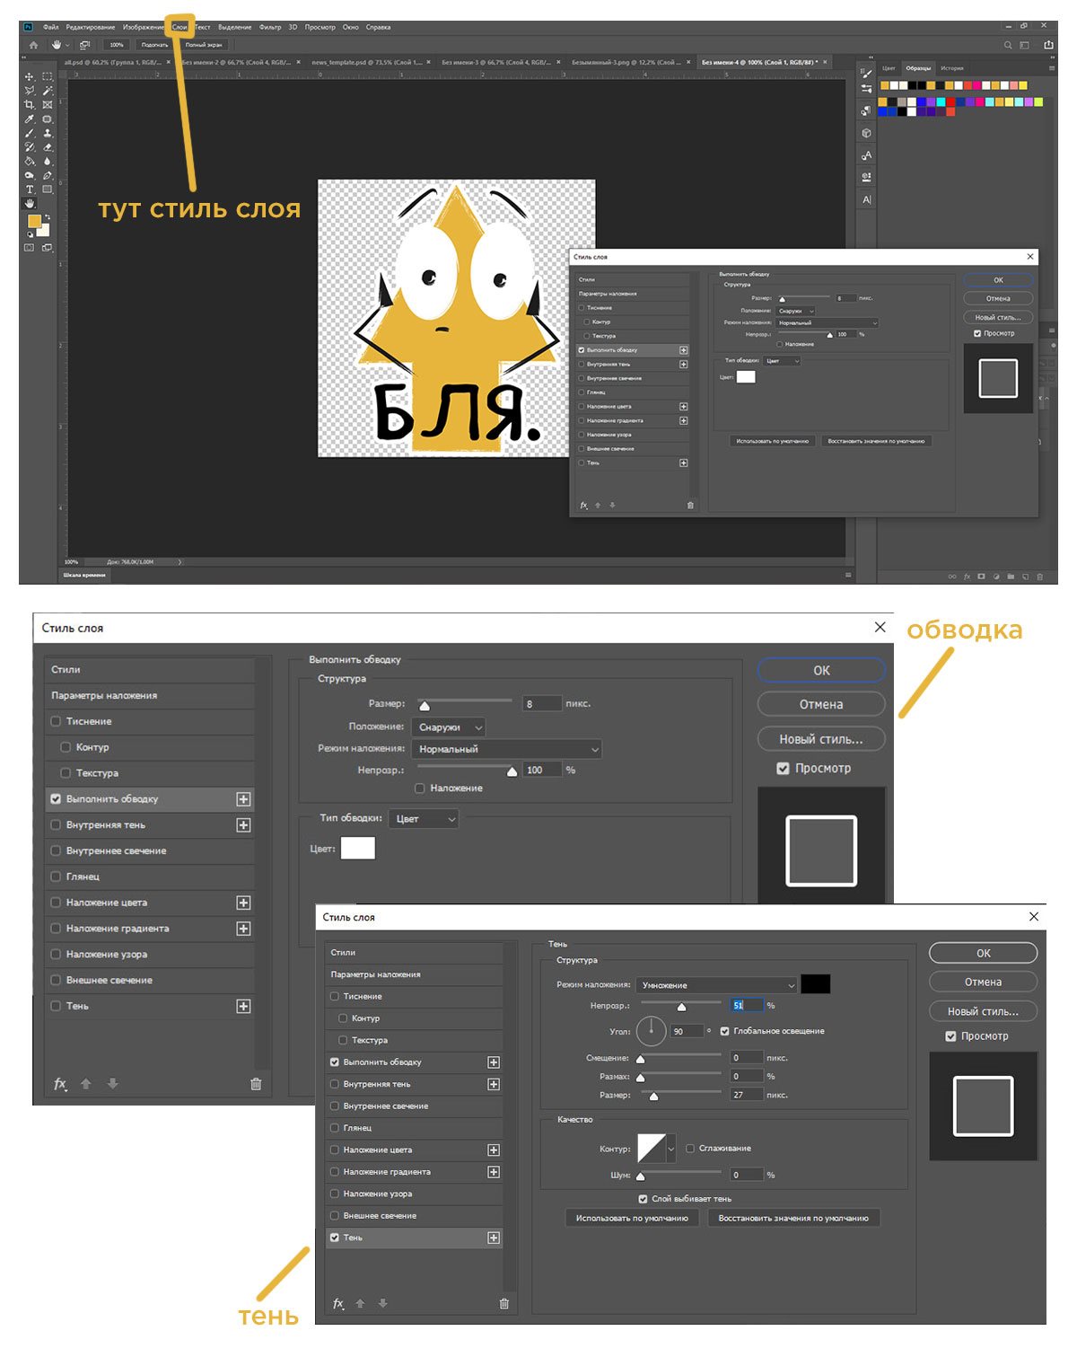The height and width of the screenshot is (1357, 1077).
Task: Open Тип обводки dropdown in small Photoshop-window dialog
Action: pyautogui.click(x=782, y=361)
